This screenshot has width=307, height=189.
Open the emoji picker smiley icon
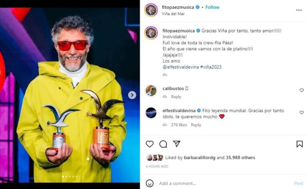click(150, 183)
